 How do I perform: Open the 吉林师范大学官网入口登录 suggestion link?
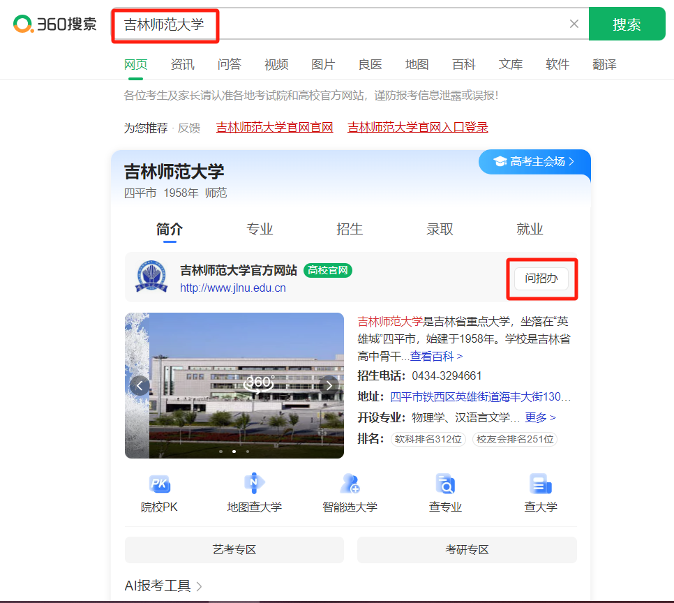(x=418, y=127)
